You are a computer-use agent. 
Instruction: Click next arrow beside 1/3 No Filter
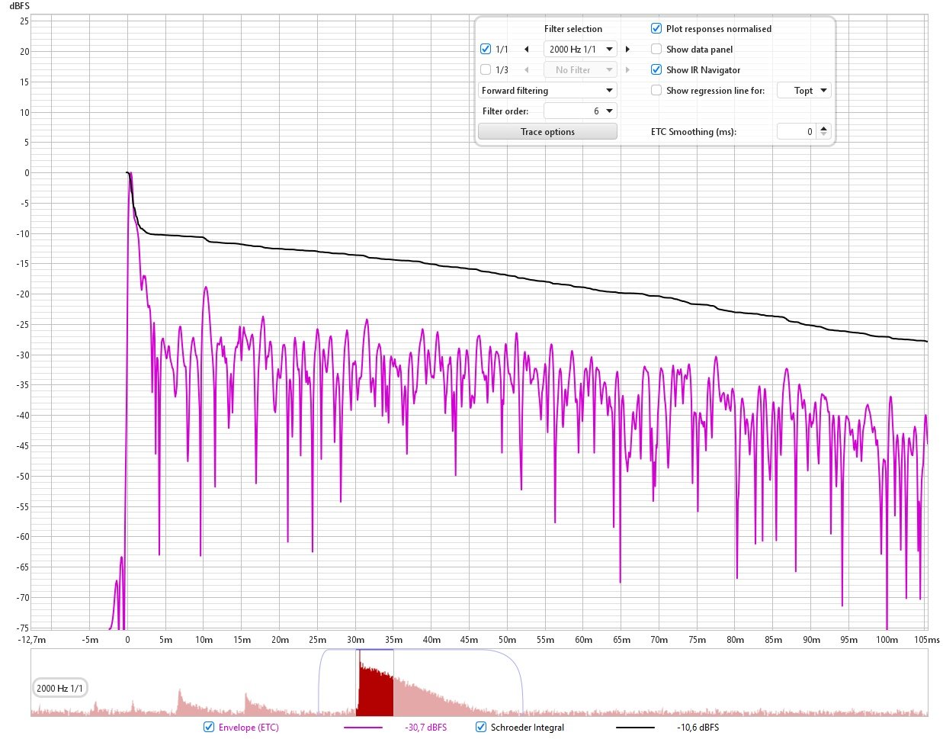coord(627,70)
